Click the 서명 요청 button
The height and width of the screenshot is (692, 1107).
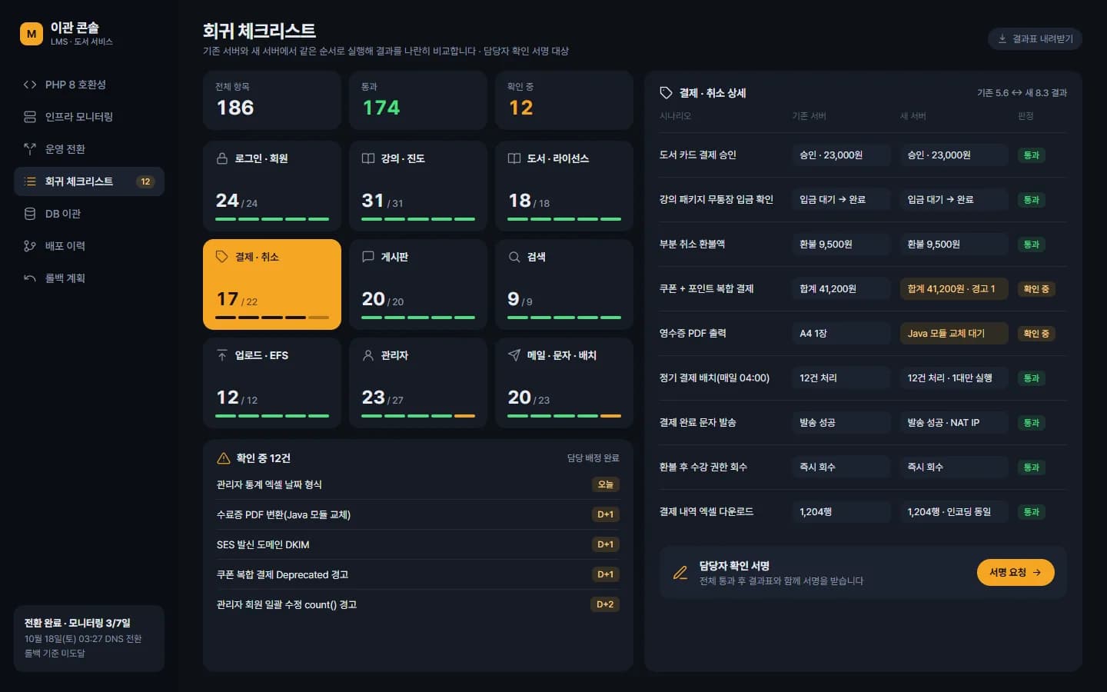click(x=1016, y=573)
